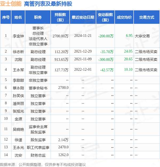
Task: Click 二级市场买卖 in 沈刚's row
Action: (x=146, y=59)
